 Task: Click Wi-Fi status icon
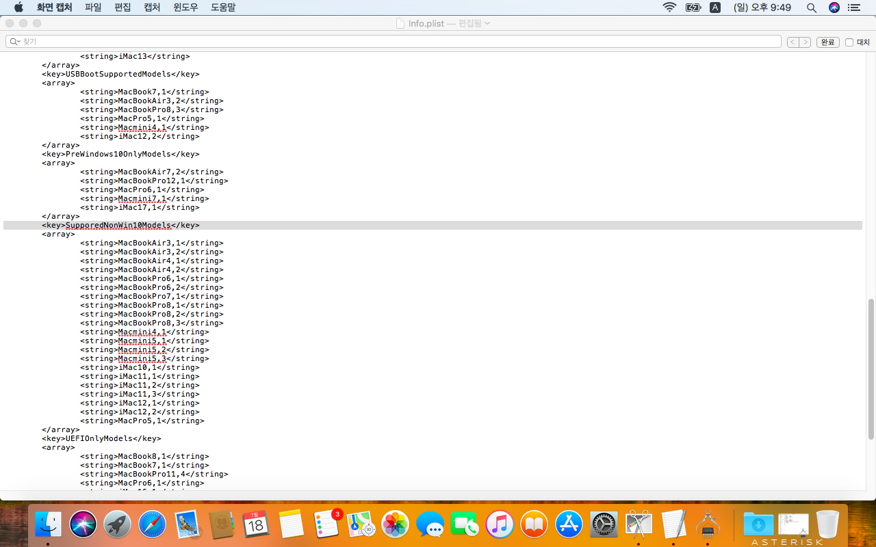(x=669, y=8)
